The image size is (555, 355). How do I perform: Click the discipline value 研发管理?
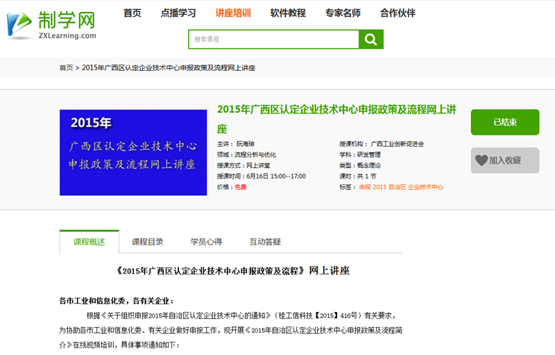pyautogui.click(x=369, y=155)
